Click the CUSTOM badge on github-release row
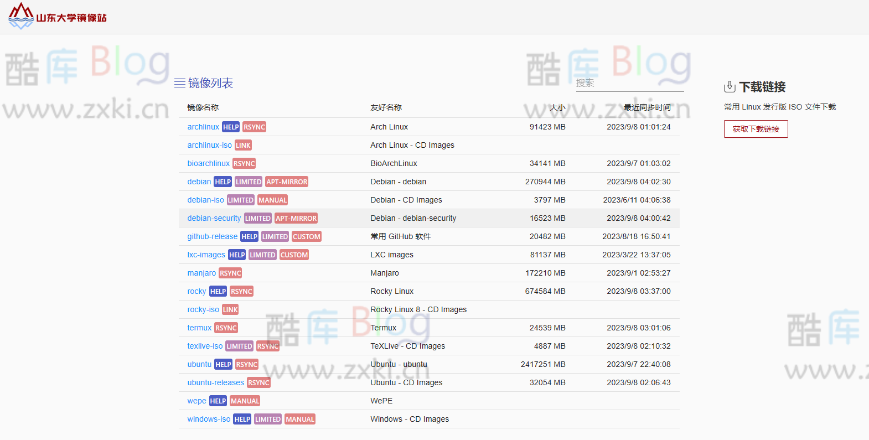The image size is (869, 440). [307, 237]
